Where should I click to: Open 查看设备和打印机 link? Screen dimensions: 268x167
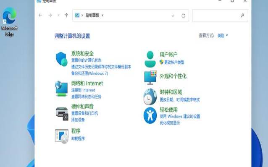pos(84,113)
